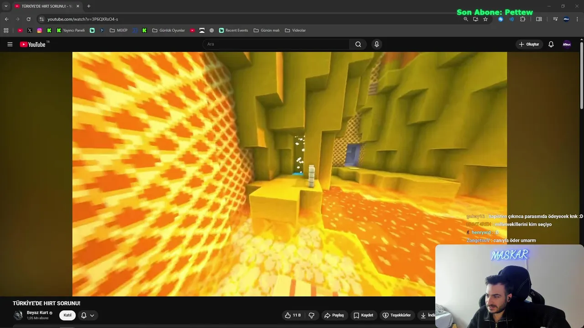Expand the MEKİP bookmark folder
The width and height of the screenshot is (584, 328).
[x=119, y=31]
